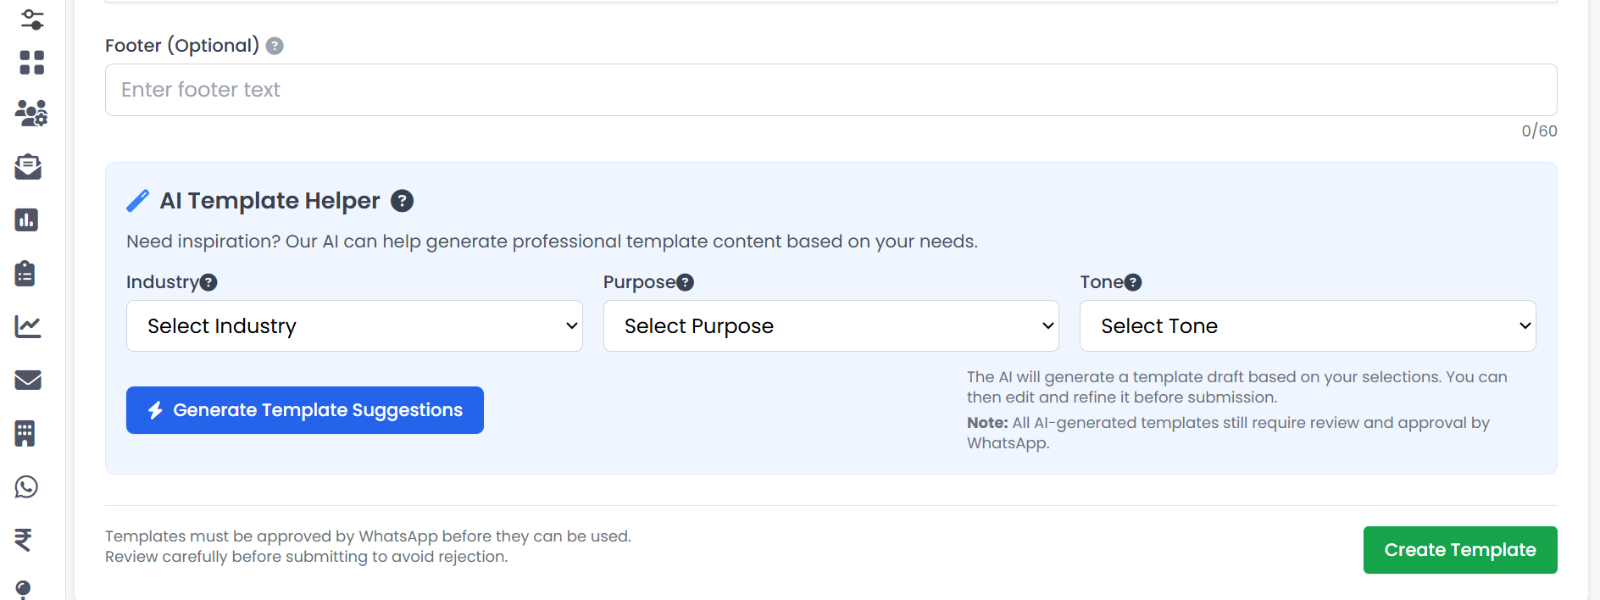
Task: Open the user management icon with gear
Action: click(x=31, y=113)
